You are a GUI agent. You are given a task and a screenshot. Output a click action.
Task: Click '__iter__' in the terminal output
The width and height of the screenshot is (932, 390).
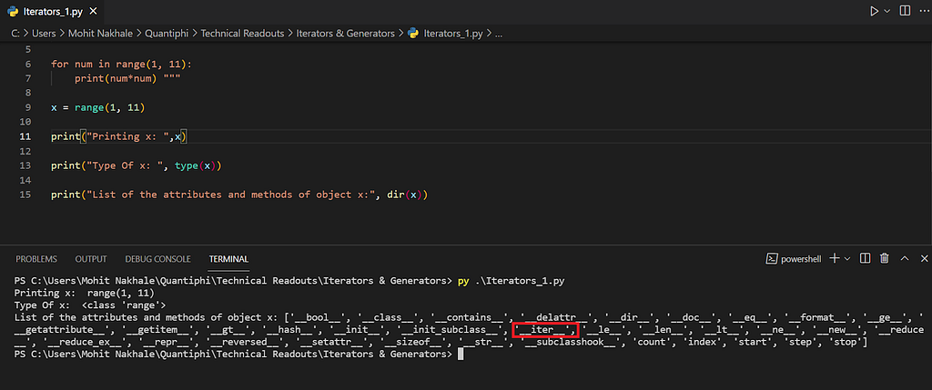[x=544, y=329]
